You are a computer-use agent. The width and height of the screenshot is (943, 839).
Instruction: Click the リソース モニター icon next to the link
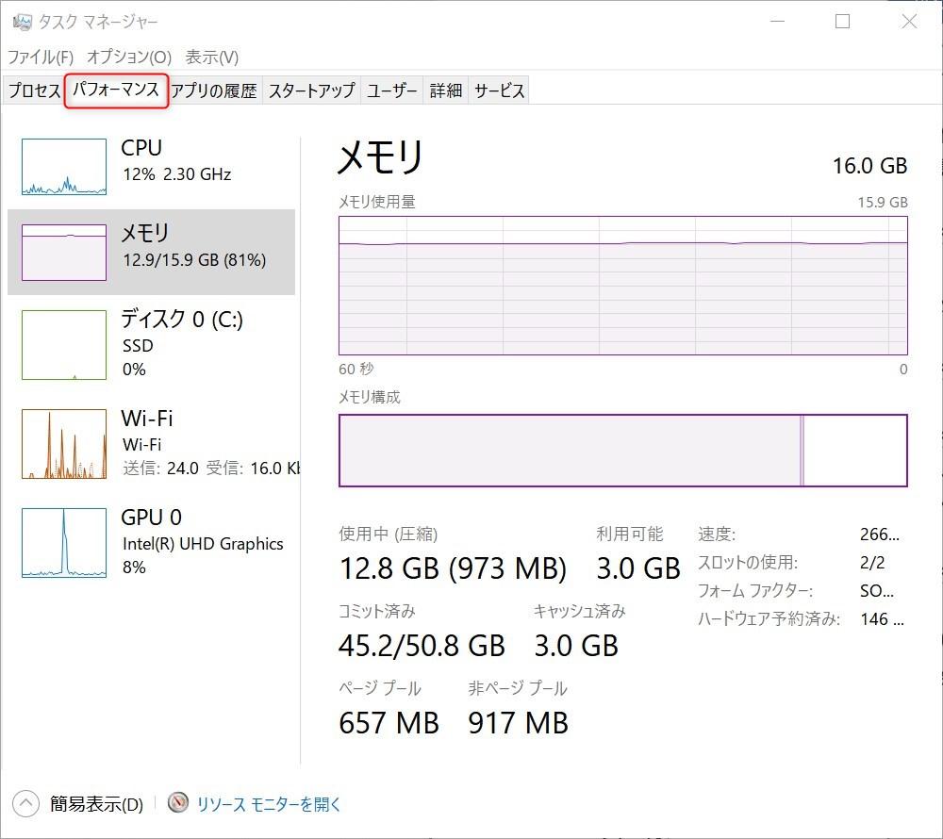[x=178, y=803]
